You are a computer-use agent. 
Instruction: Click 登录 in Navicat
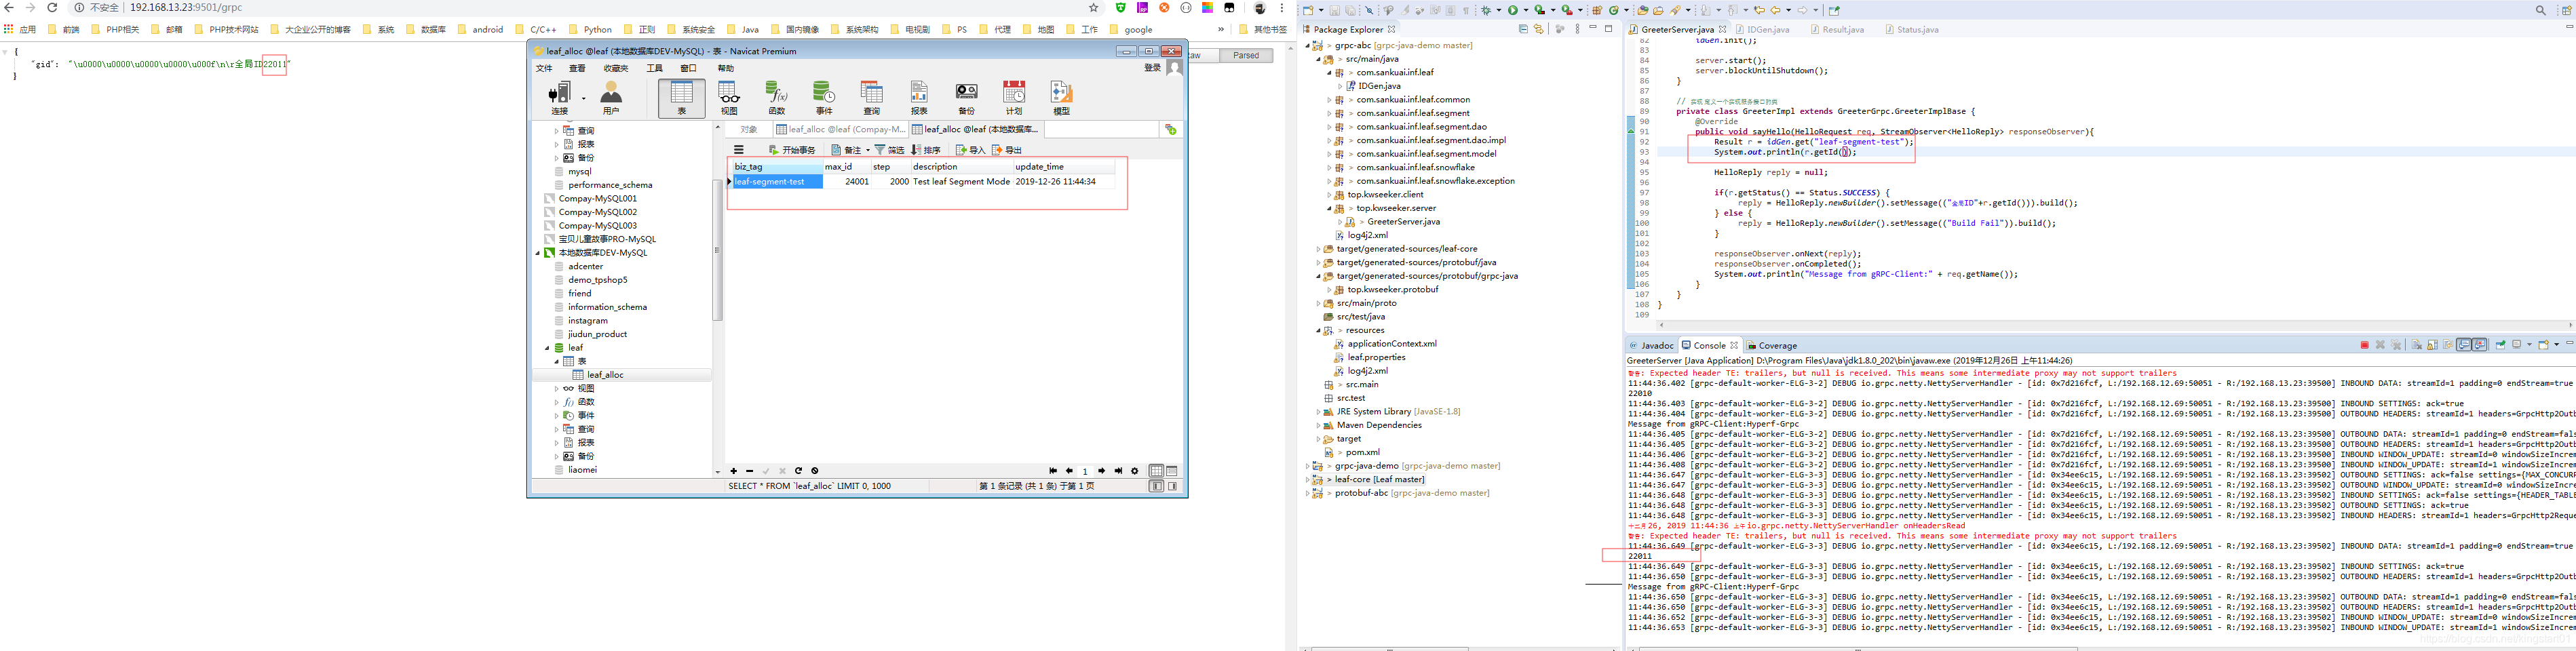click(1152, 68)
